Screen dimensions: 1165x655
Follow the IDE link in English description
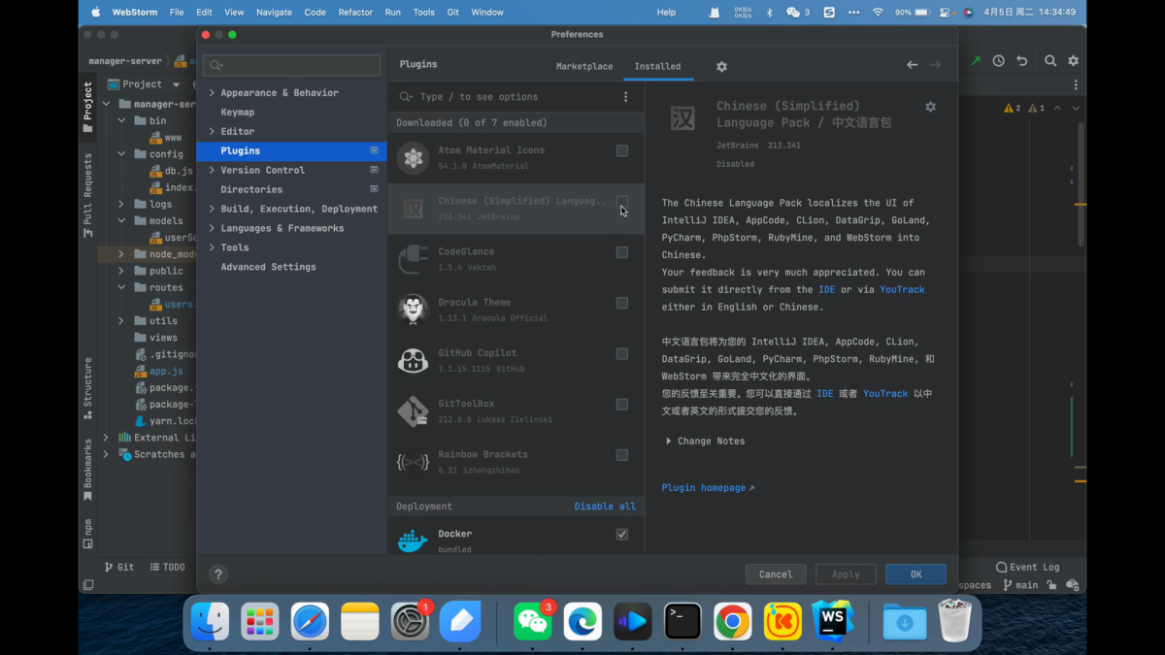[x=826, y=290]
